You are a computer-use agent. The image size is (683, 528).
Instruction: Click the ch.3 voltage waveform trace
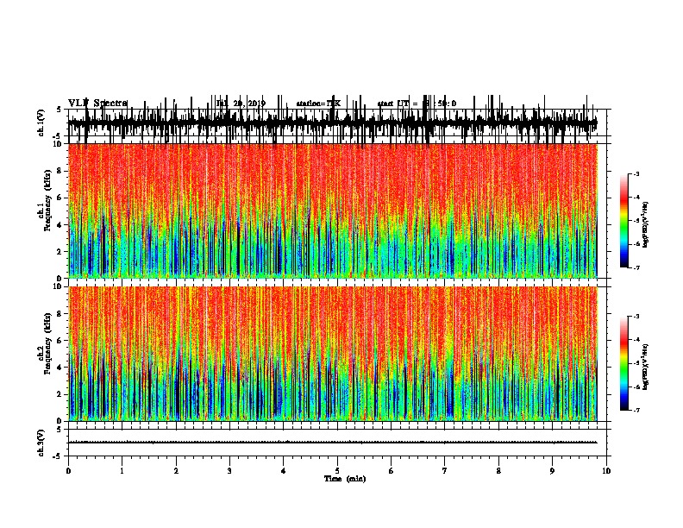(333, 443)
